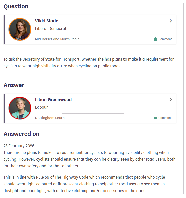Click the Vikki Slade name link

[x=47, y=21]
